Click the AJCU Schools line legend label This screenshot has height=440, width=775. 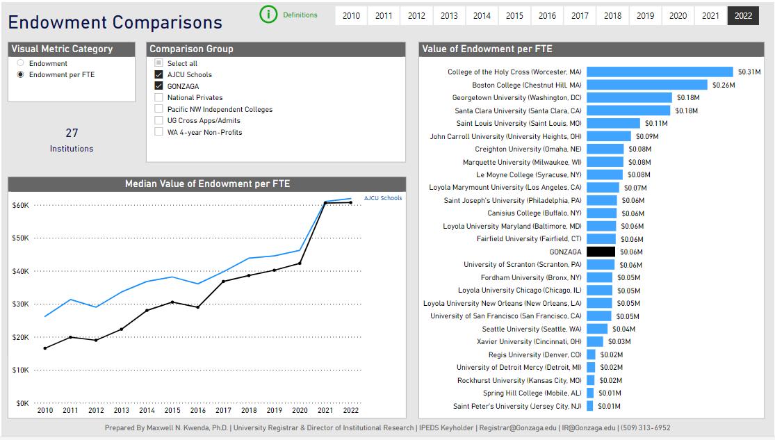[383, 197]
